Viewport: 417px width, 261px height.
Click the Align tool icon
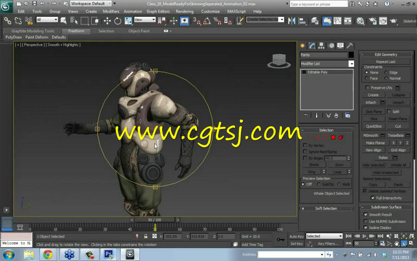pos(302,20)
